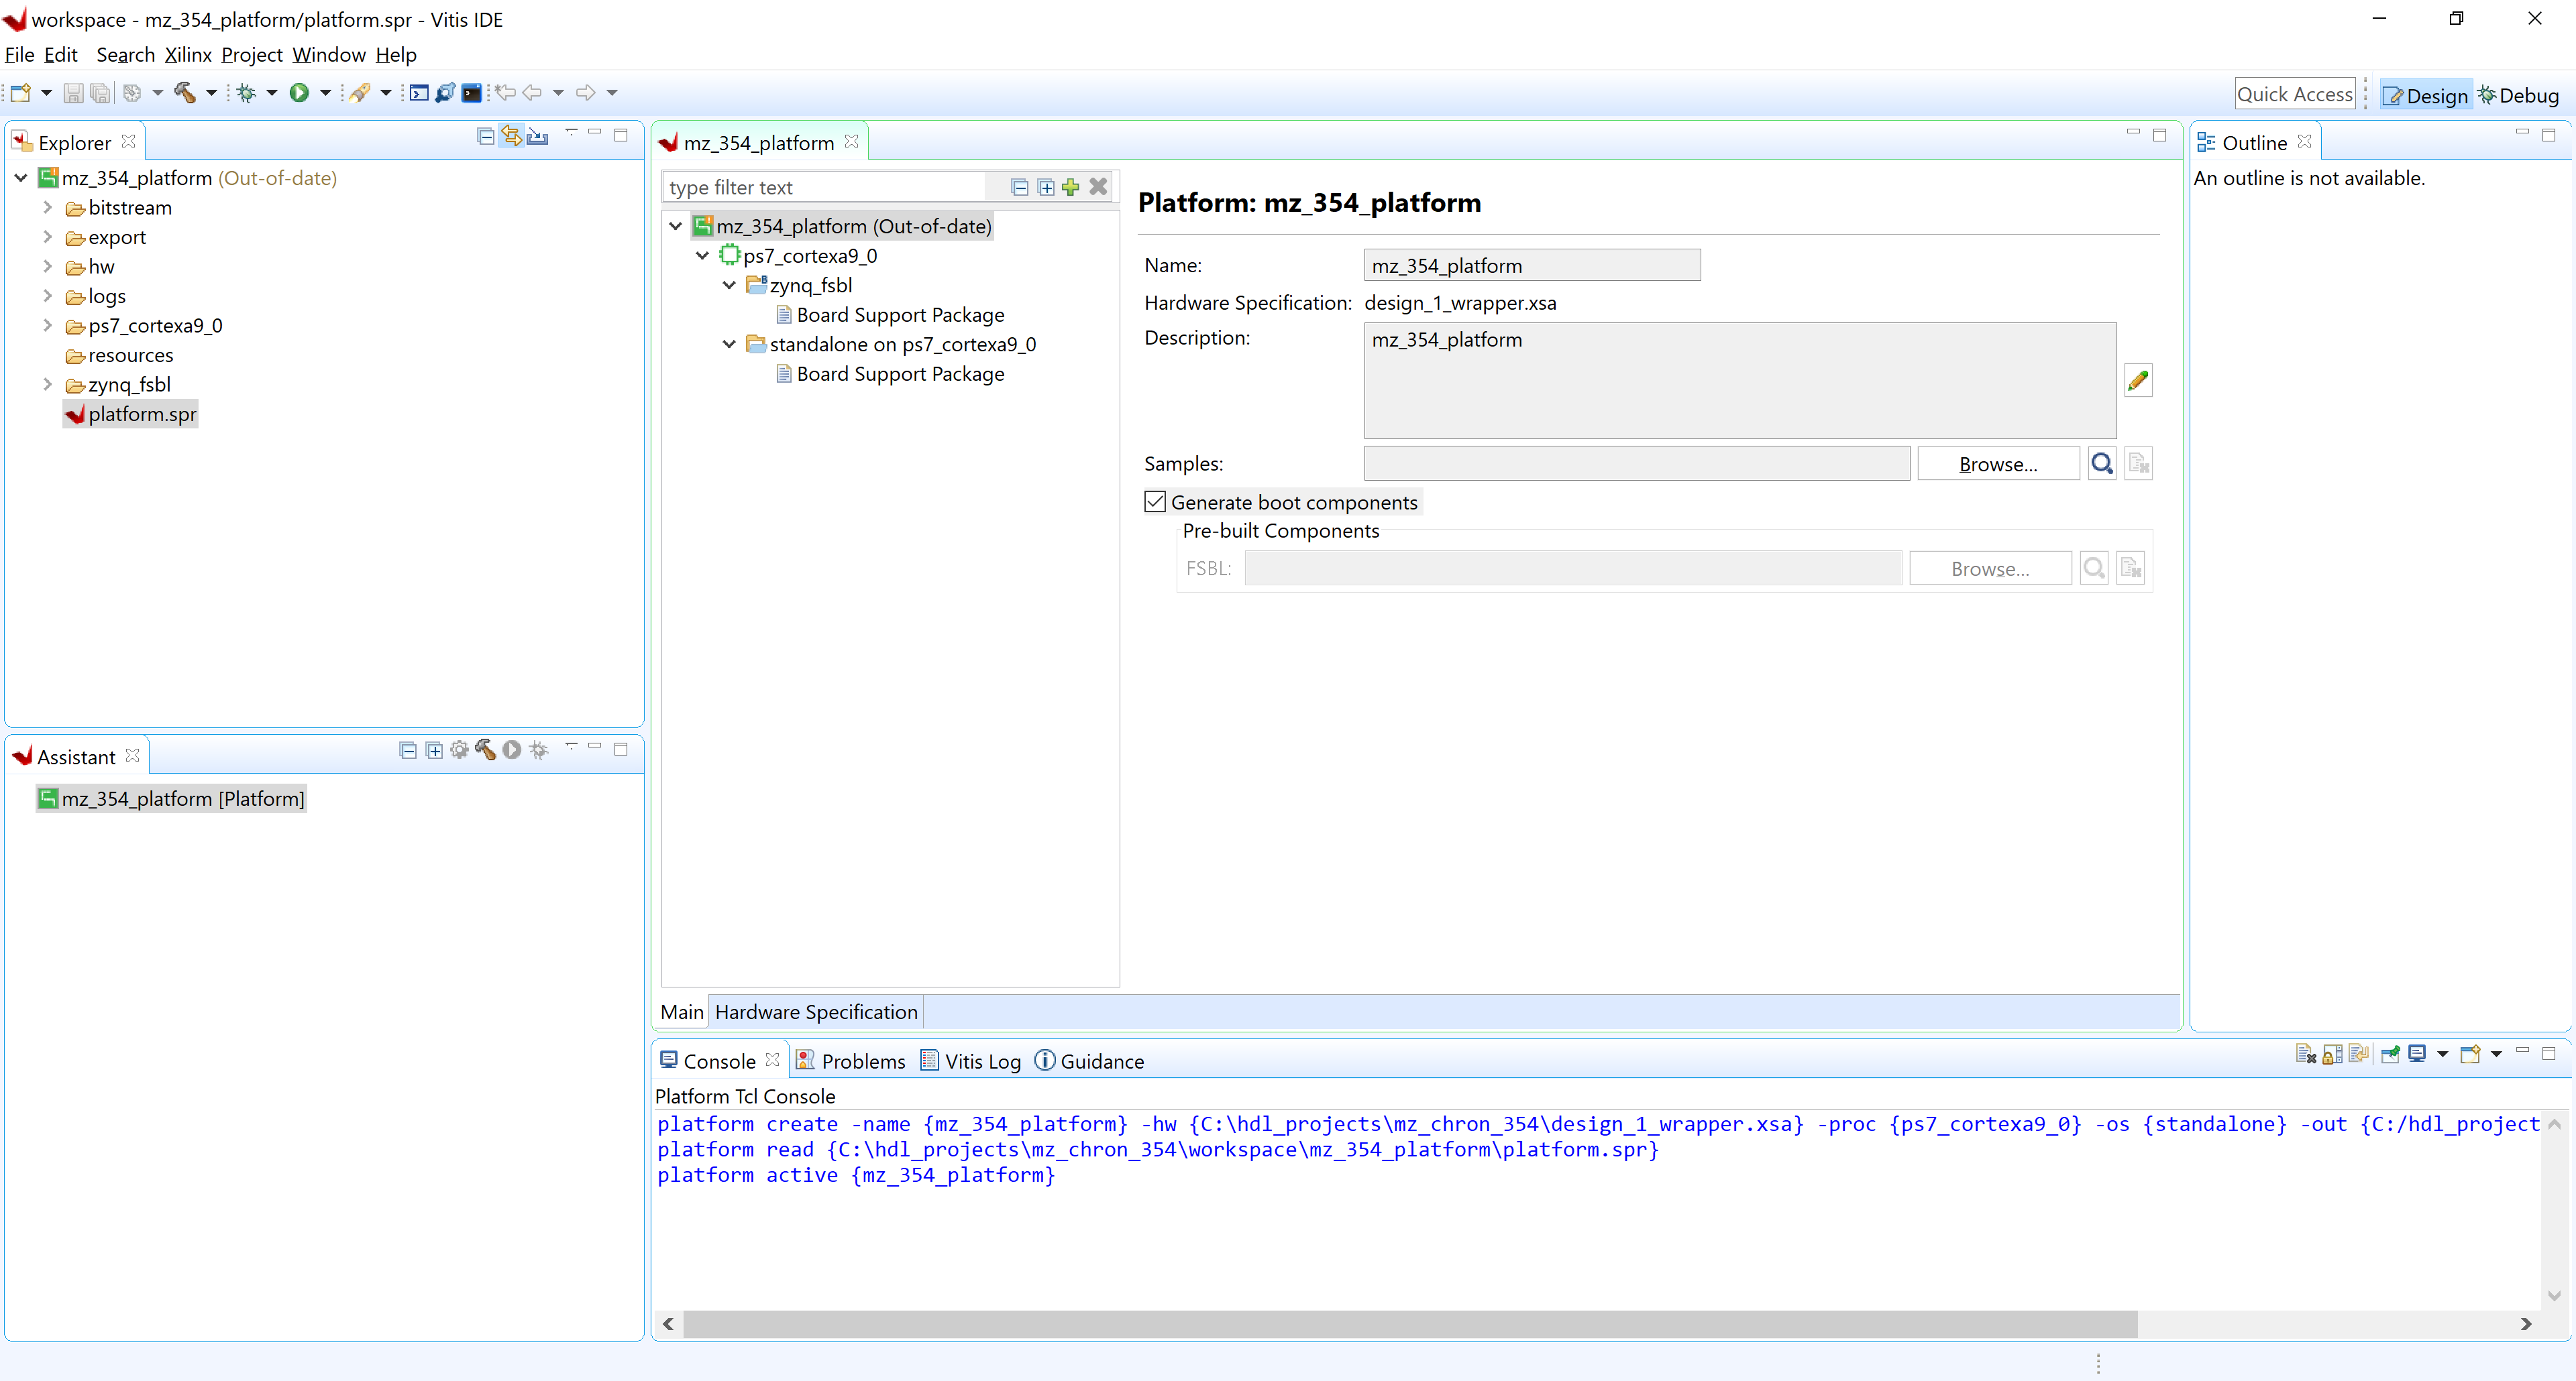Viewport: 2576px width, 1381px height.
Task: Click the green plus add icon in platform tree
Action: pos(1071,187)
